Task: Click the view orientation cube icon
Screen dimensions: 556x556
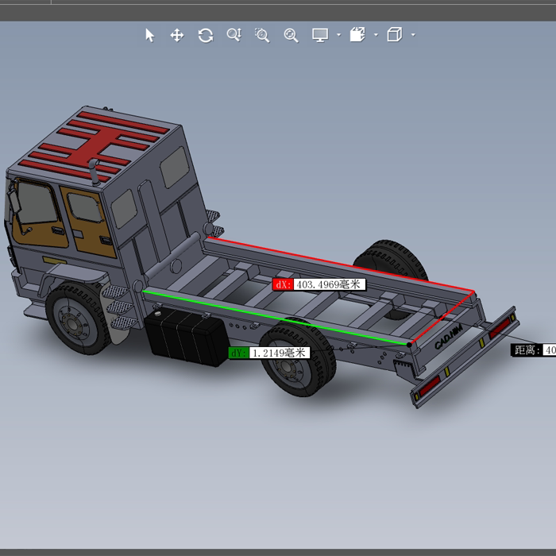Action: coord(395,35)
